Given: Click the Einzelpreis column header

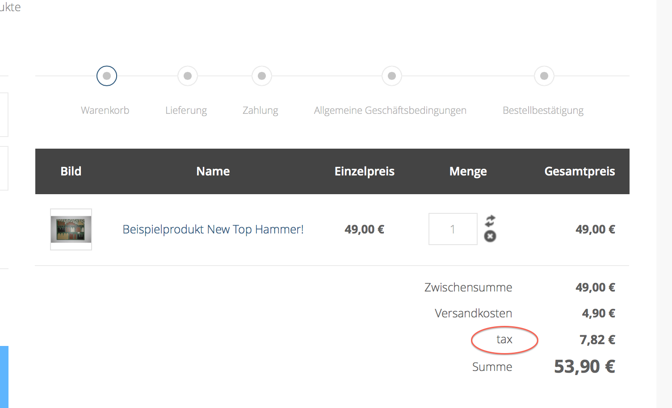Looking at the screenshot, I should click(365, 171).
